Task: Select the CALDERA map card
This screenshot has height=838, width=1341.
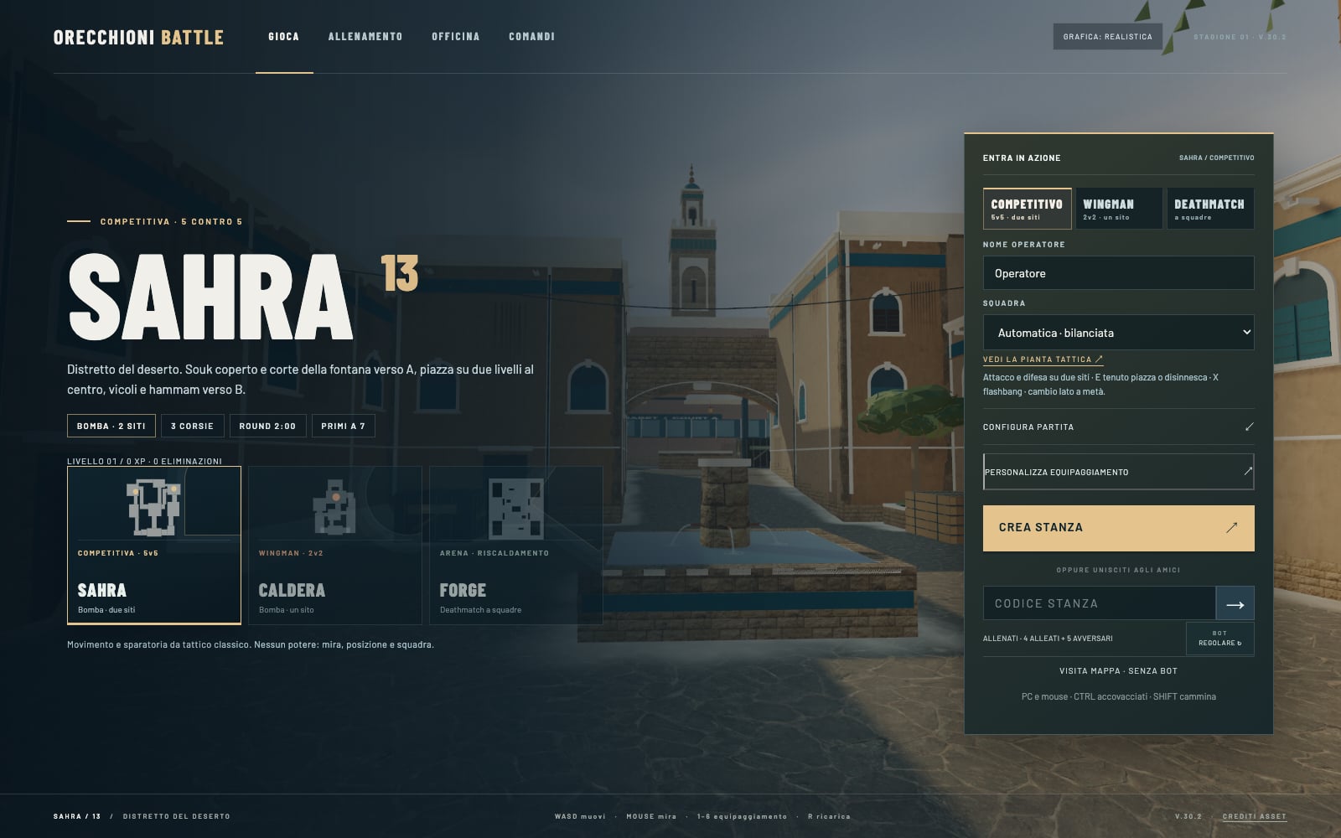Action: click(x=335, y=546)
